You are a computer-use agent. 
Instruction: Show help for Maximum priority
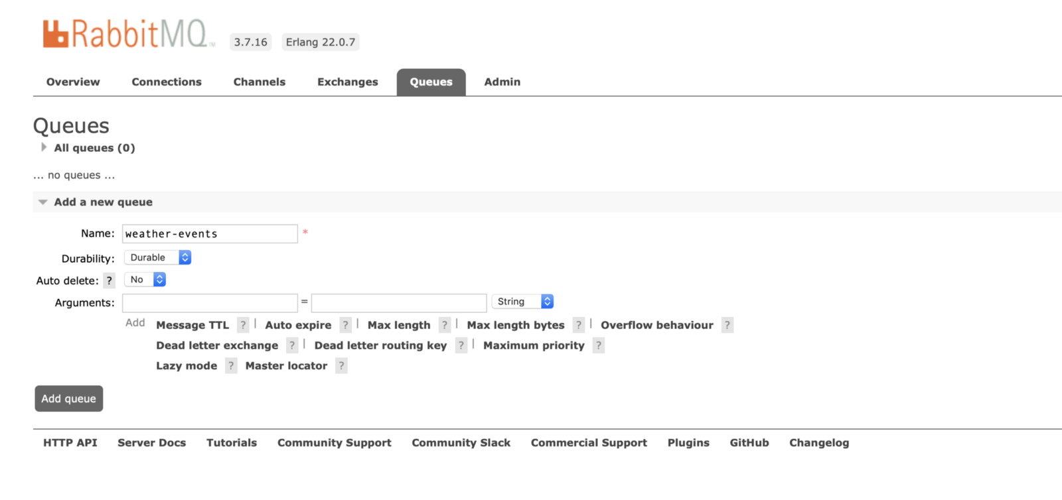[x=599, y=345]
